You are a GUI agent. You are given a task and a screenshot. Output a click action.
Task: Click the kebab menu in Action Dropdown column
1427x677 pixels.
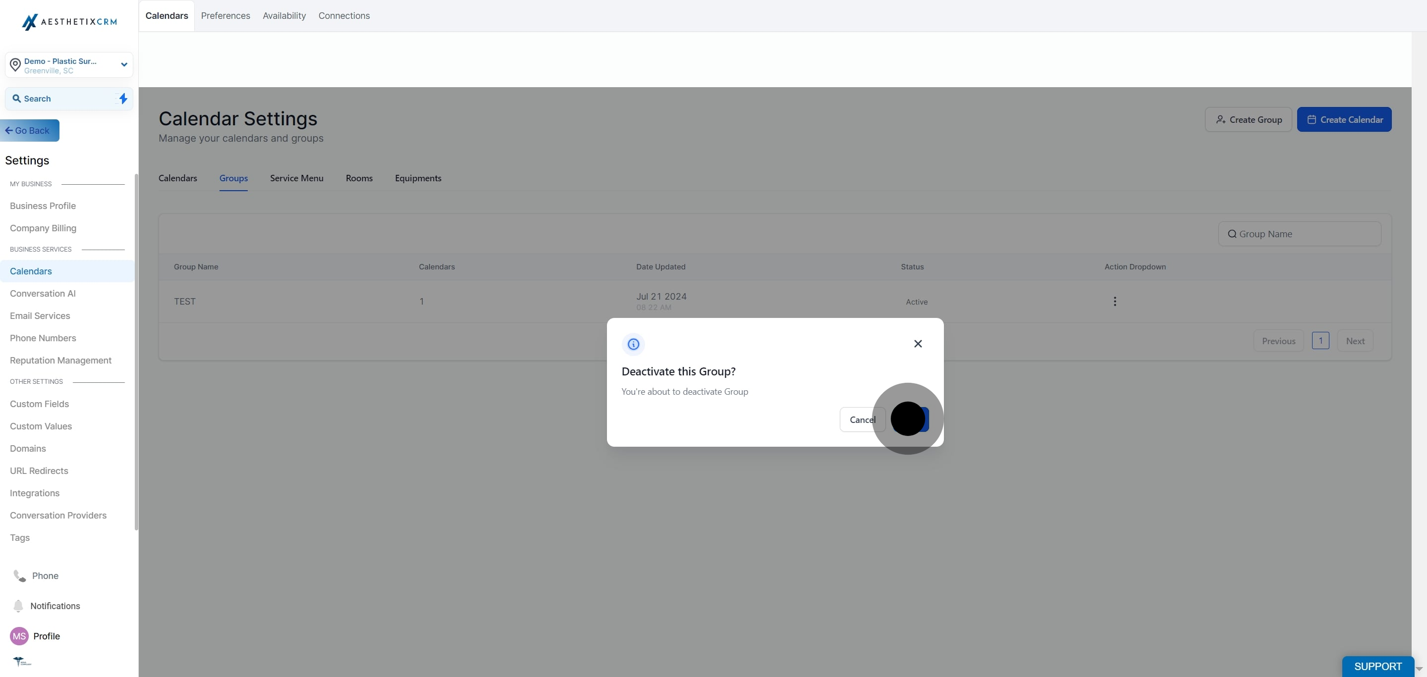[1114, 302]
